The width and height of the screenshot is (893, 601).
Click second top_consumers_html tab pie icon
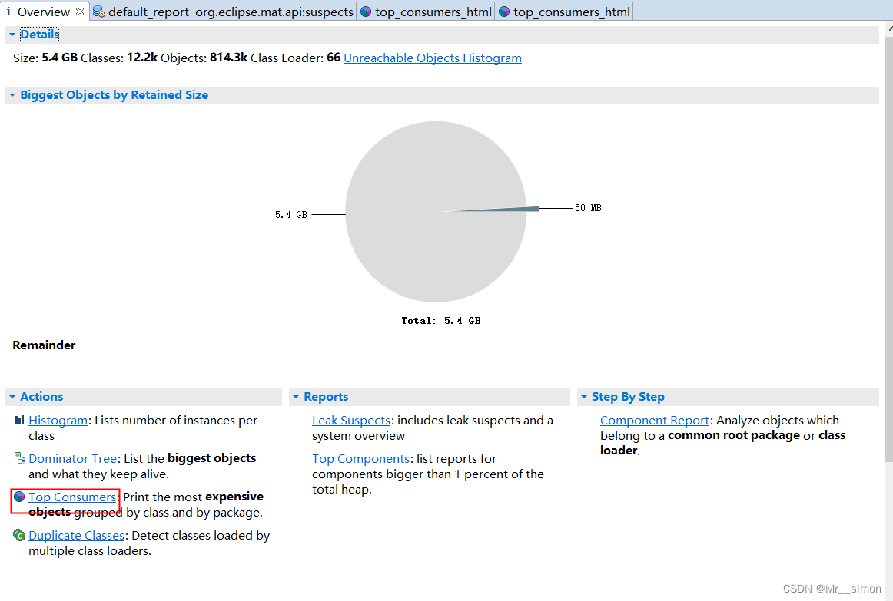click(x=504, y=12)
